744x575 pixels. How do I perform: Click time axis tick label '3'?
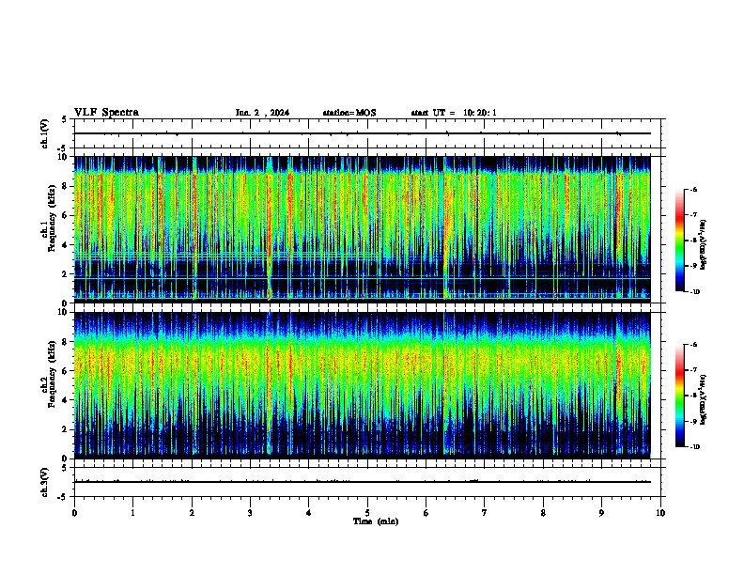(x=250, y=513)
